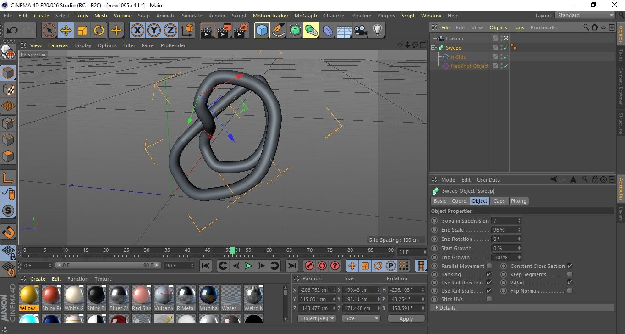Adjust End Growth stepper arrows
Screen dimensions: 625x334
pos(519,257)
